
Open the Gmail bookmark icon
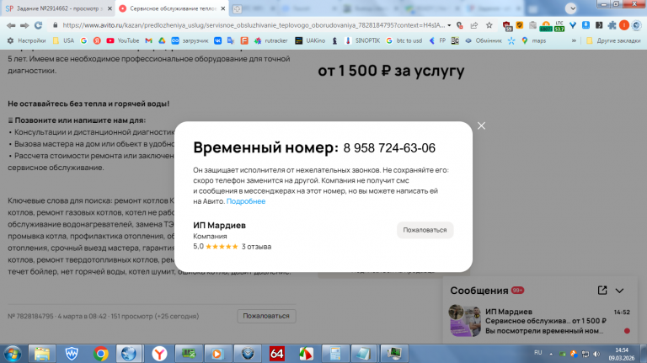pyautogui.click(x=148, y=40)
